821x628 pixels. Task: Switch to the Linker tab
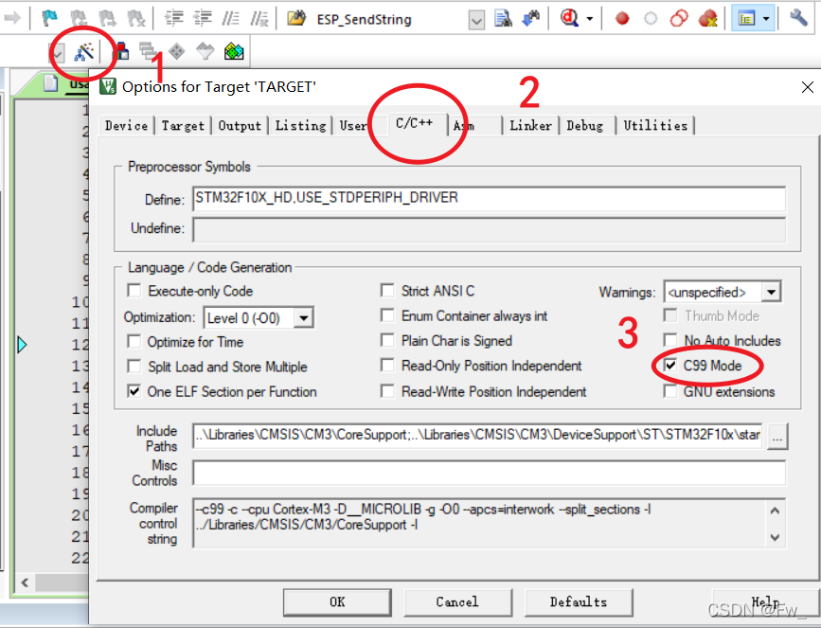pyautogui.click(x=530, y=125)
